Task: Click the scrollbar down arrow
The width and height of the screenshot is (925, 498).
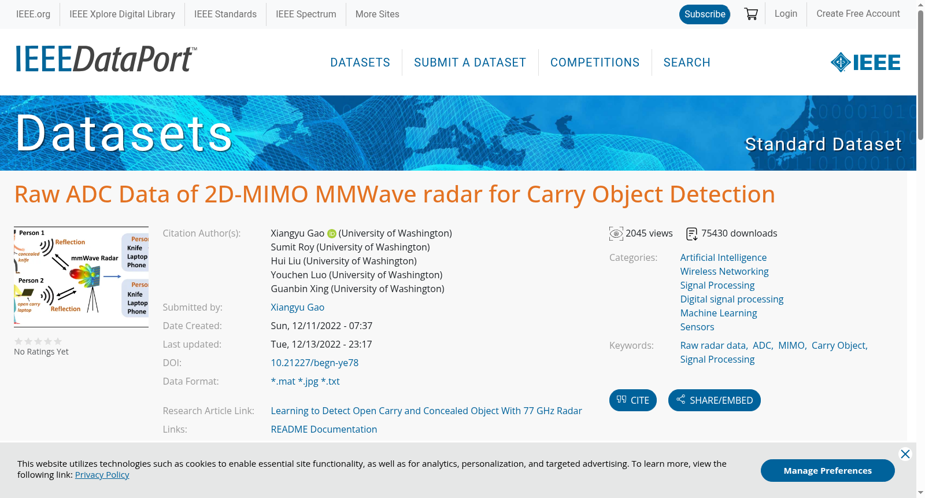Action: tap(920, 493)
